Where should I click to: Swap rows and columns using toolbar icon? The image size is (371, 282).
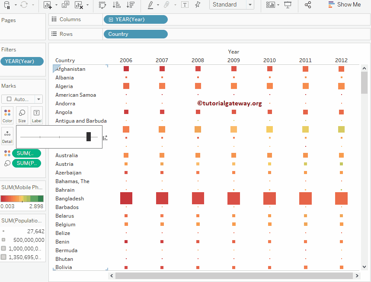tap(102, 5)
